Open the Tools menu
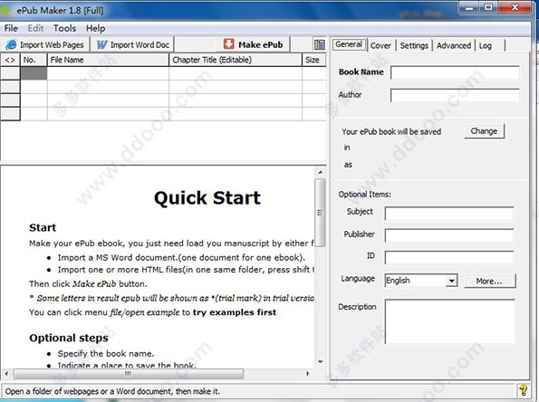Viewport: 539px width, 402px height. click(x=64, y=28)
